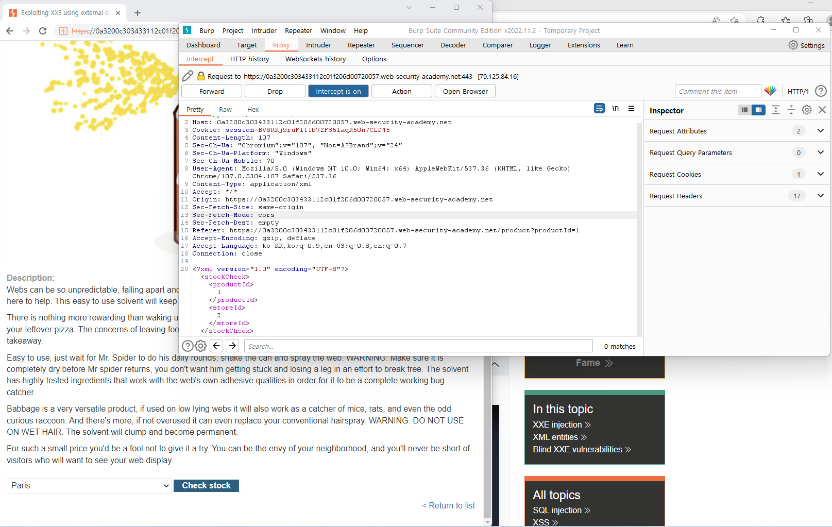Close the Inspector panel

(822, 110)
